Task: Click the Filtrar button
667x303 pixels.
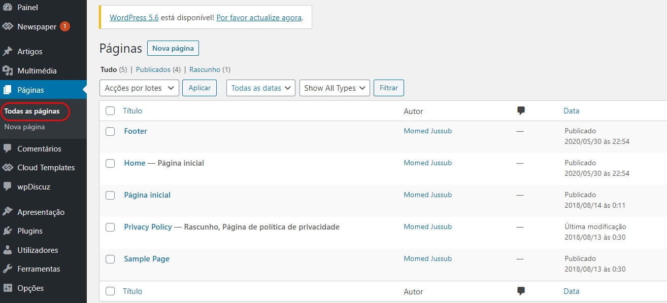Action: (389, 88)
